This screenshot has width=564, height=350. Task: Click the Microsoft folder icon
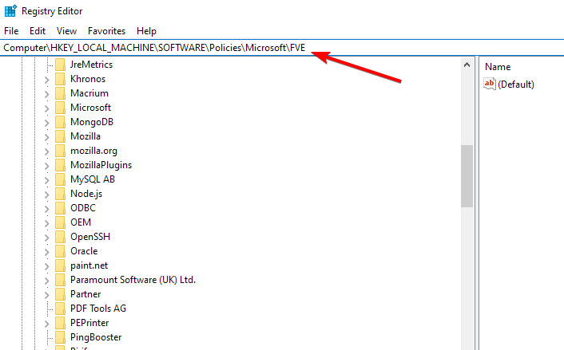[61, 108]
